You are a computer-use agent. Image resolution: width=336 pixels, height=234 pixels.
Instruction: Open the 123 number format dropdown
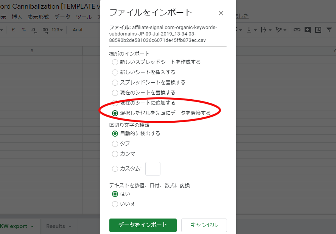[57, 30]
